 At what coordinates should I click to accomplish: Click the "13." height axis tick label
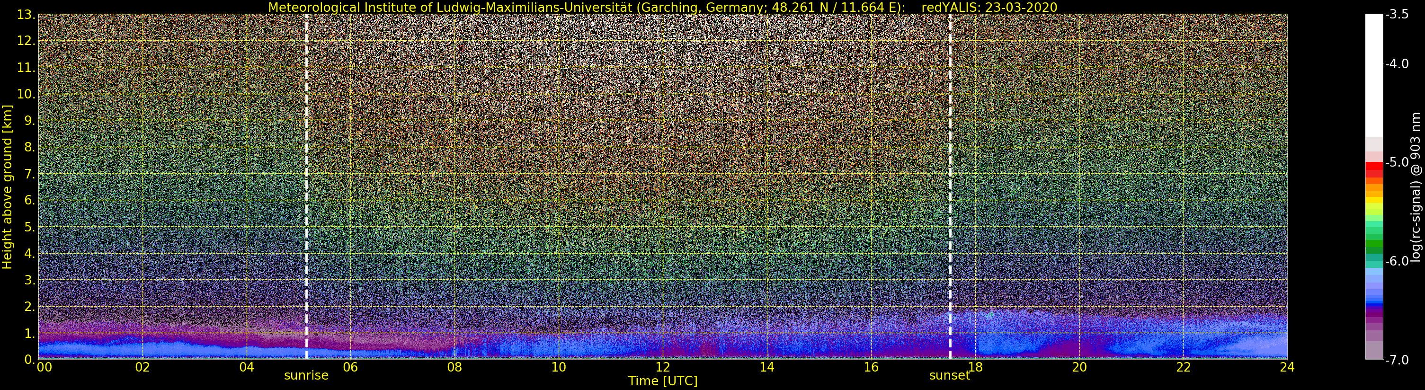tap(26, 14)
